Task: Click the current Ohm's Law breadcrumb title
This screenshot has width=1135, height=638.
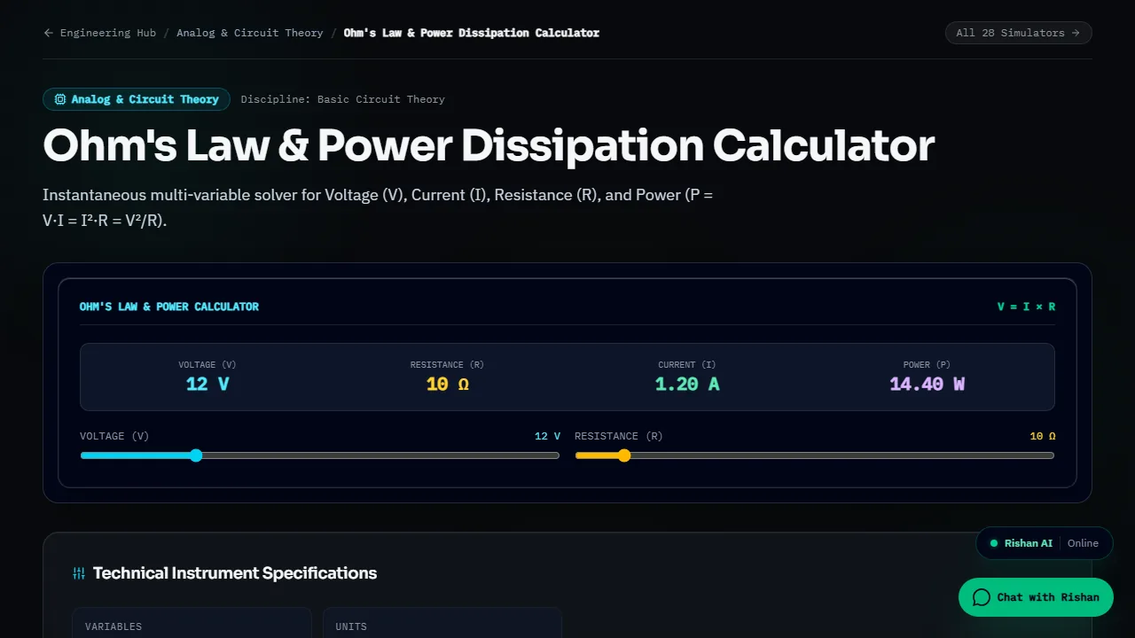Action: [x=472, y=33]
